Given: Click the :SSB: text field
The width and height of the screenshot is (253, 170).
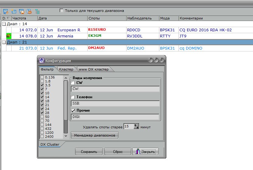Looking at the screenshot, I should click(x=115, y=103).
